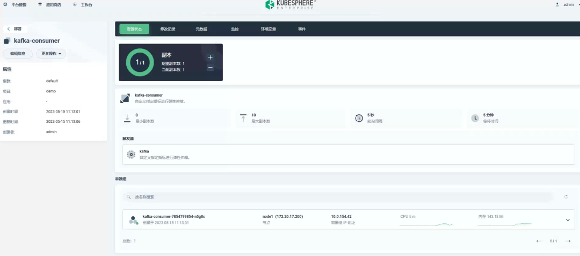Switch to the 资源状态 tab

pos(134,29)
